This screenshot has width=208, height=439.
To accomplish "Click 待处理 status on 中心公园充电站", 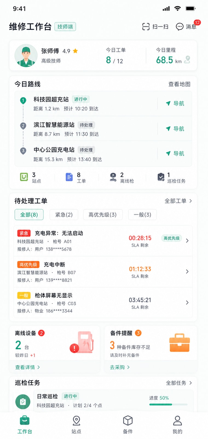I will pos(86,150).
